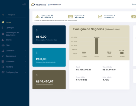
Task: Focus the Pesquisar search field
Action: pos(16,15)
